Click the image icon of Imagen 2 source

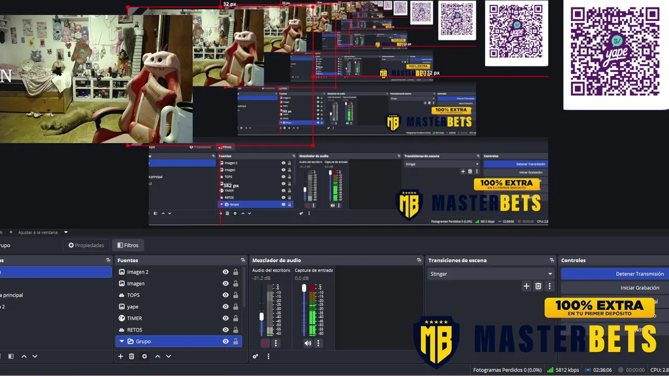[x=122, y=272]
